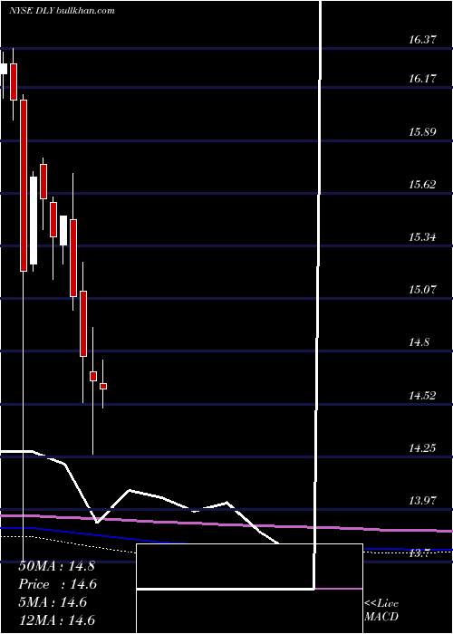Click the 16.37 price axis label
Viewport: 453px width, 634px height.
[422, 40]
